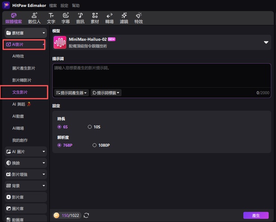Image resolution: width=276 pixels, height=222 pixels.
Task: Select 圖片產生影片 in the sidebar
Action: pyautogui.click(x=24, y=68)
